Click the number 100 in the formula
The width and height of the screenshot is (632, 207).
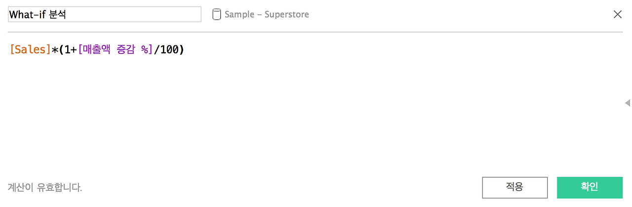(x=169, y=50)
